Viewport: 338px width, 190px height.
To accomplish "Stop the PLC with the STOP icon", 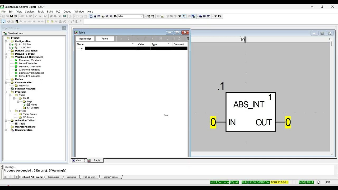I will pyautogui.click(x=180, y=16).
